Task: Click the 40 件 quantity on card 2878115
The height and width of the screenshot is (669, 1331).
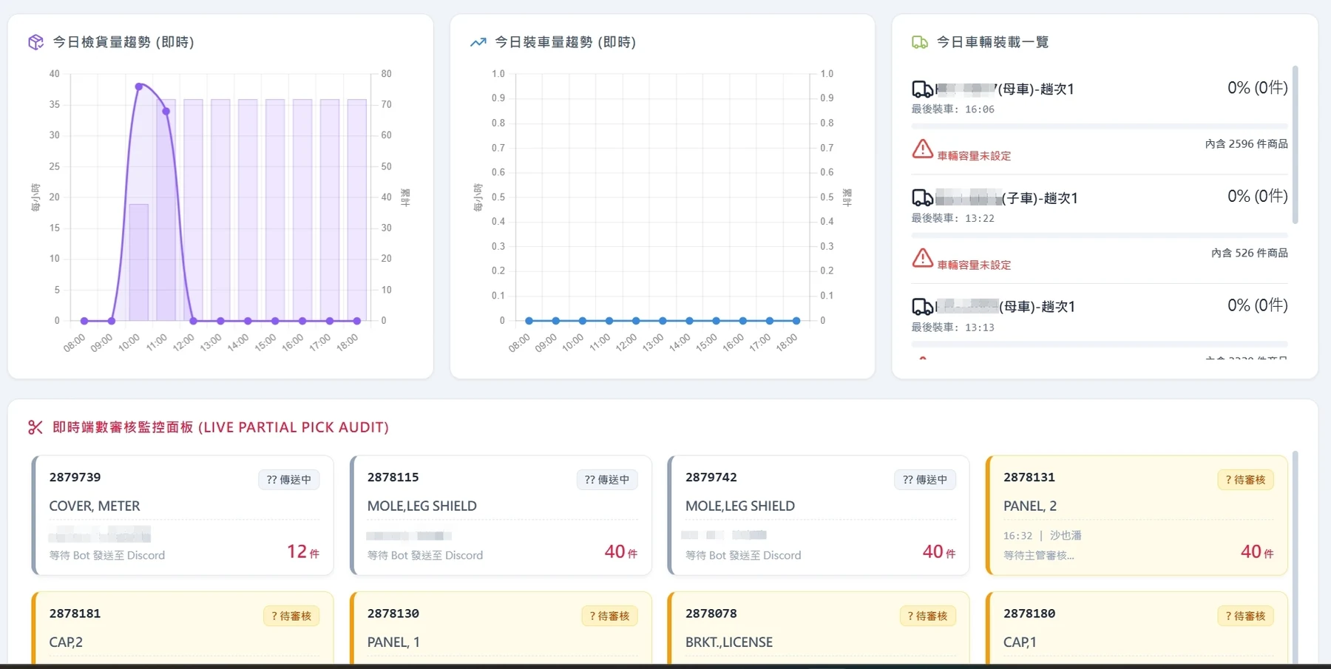Action: coord(621,551)
